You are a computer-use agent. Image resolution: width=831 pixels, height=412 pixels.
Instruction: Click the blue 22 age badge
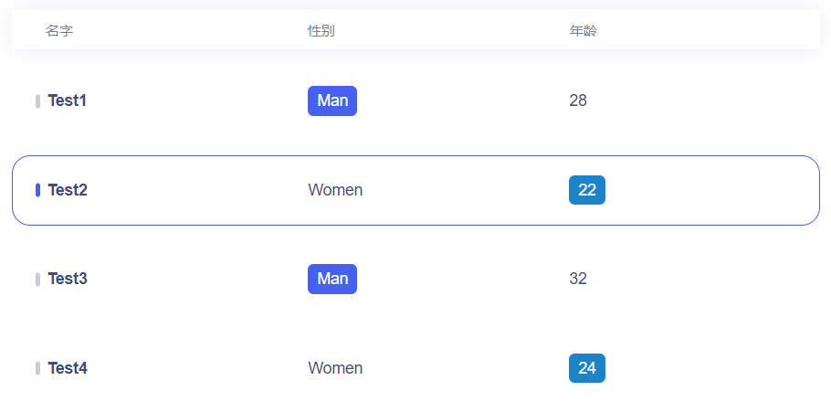[587, 190]
